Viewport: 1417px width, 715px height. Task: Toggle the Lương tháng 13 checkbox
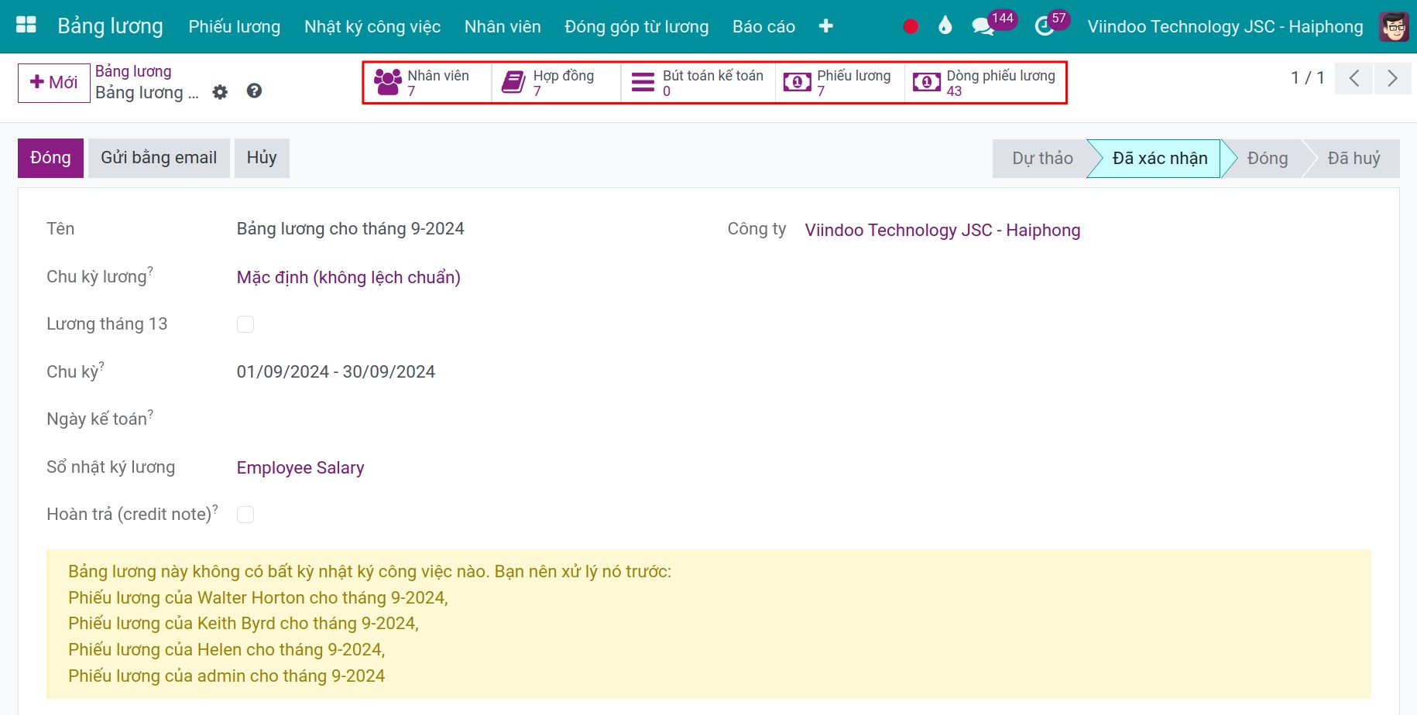click(245, 324)
